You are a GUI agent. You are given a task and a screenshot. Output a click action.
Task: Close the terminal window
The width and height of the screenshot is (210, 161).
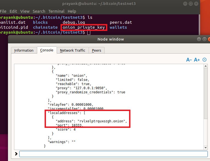(x=196, y=4)
